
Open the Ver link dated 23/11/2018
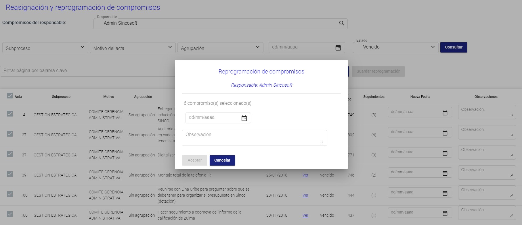click(305, 195)
